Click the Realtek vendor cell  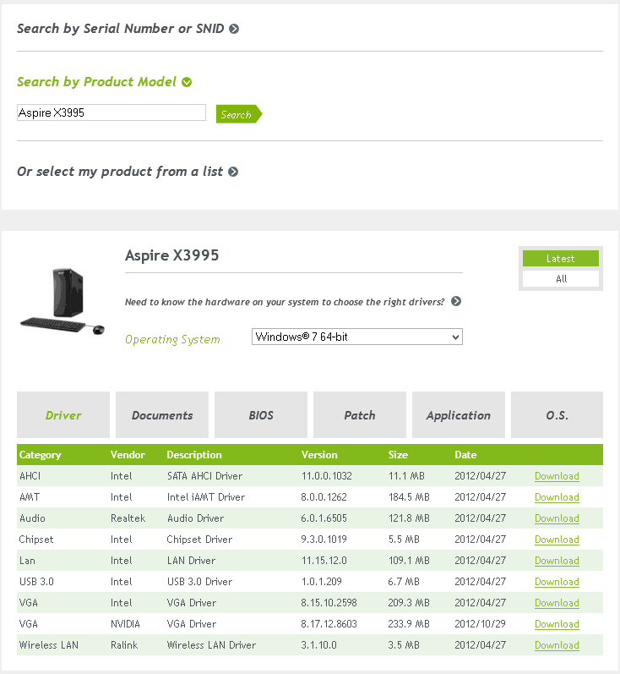tap(128, 518)
